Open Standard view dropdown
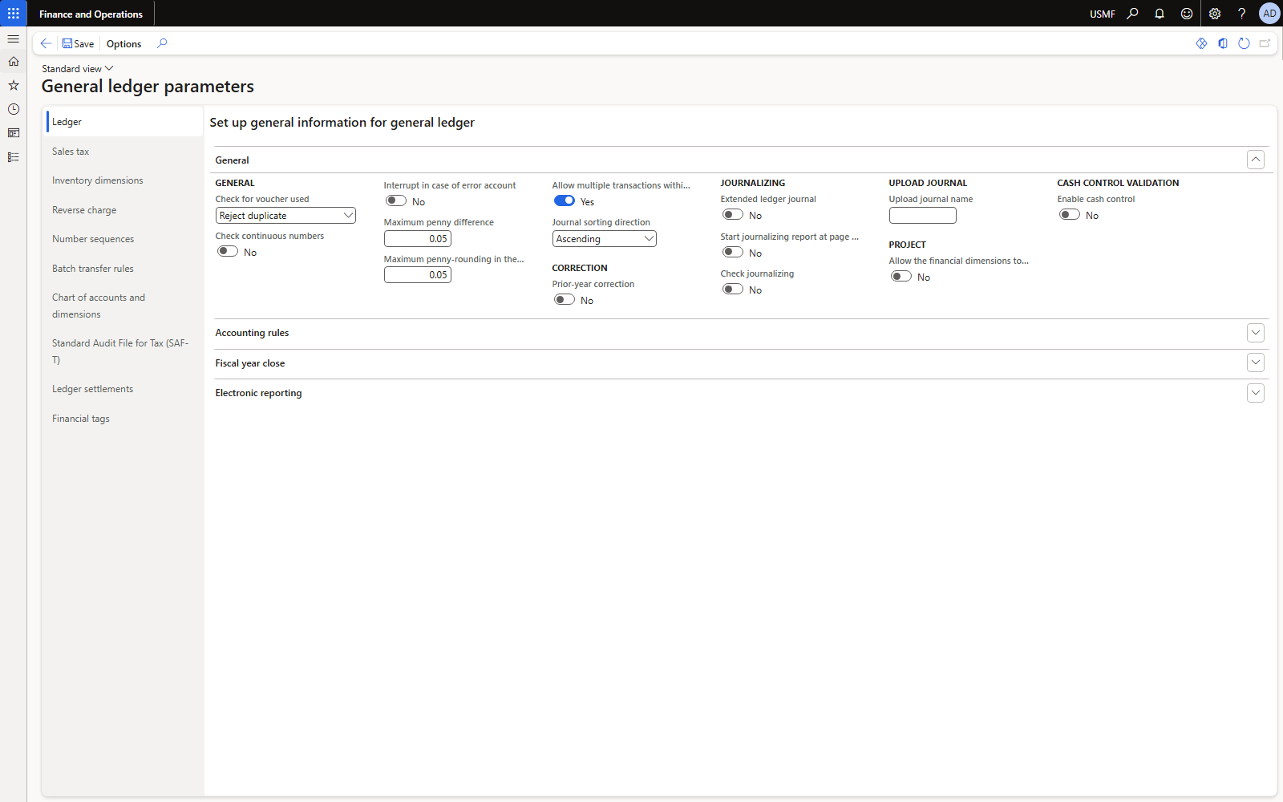The height and width of the screenshot is (802, 1283). pos(78,69)
